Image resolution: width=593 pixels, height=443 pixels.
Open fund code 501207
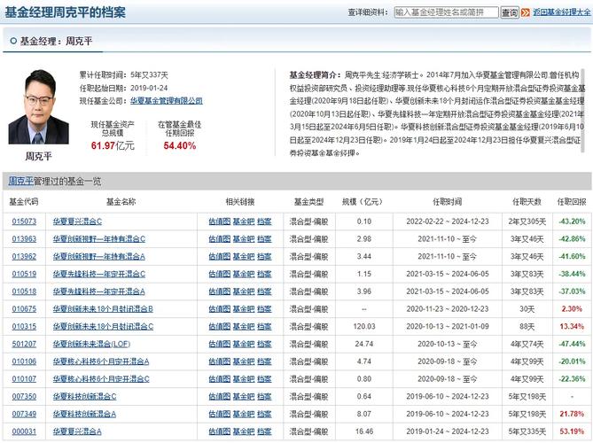pos(24,344)
